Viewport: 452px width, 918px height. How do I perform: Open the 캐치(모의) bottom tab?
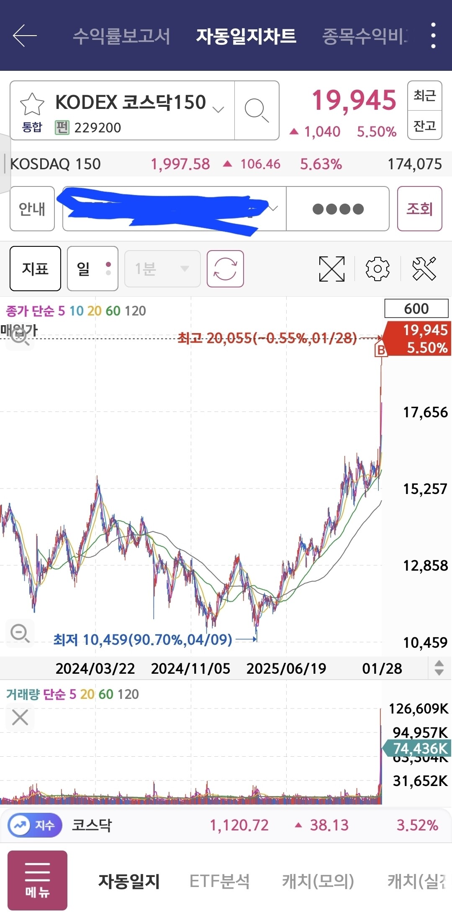[318, 881]
